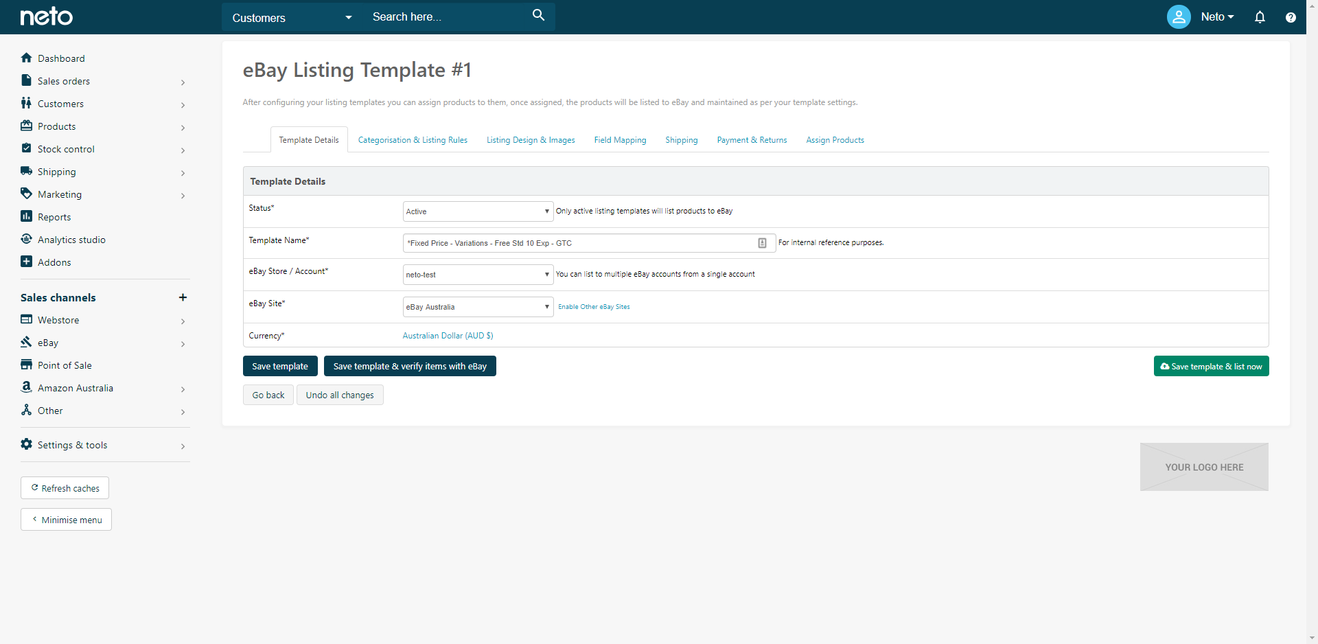This screenshot has height=644, width=1318.
Task: Click the Analytics studio icon
Action: coord(27,239)
